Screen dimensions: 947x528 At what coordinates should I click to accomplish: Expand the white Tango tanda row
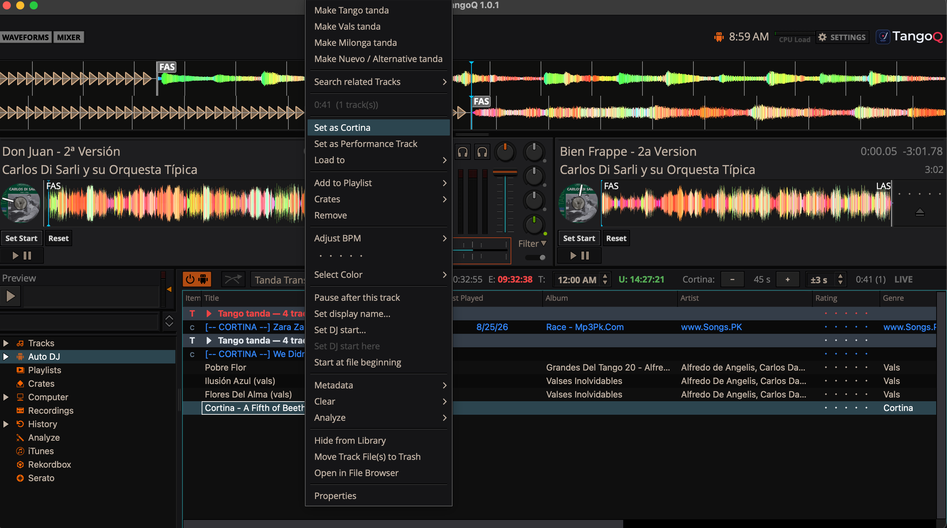[209, 341]
